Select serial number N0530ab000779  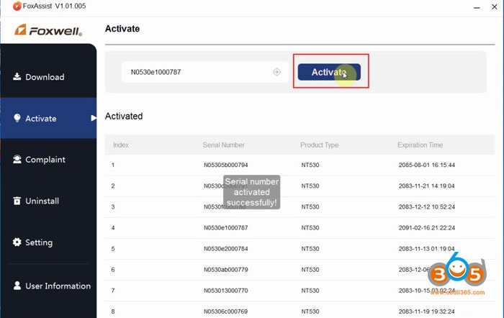[225, 270]
